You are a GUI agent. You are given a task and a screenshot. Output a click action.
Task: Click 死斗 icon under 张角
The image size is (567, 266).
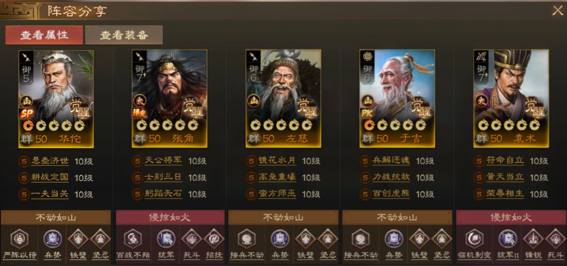[x=192, y=239]
